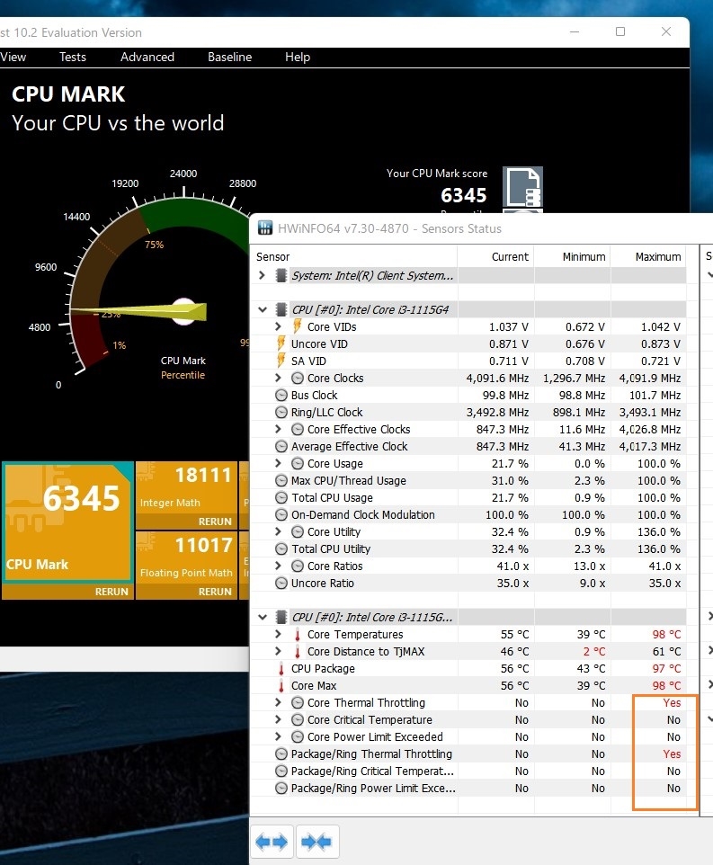713x865 pixels.
Task: Click the HWiNFO64 title bar app icon
Action: tap(265, 227)
